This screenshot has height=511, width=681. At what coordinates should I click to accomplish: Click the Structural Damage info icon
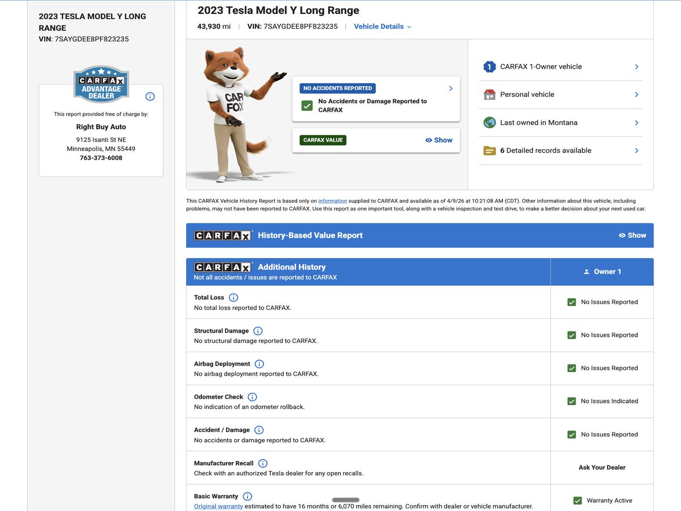click(x=258, y=331)
